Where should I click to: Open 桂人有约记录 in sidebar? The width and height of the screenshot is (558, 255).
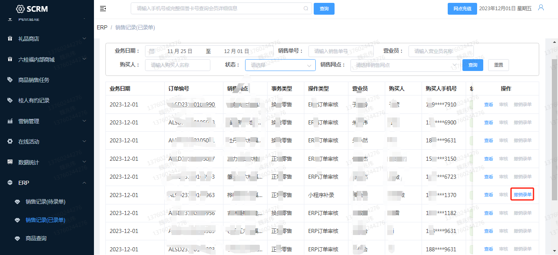click(33, 100)
